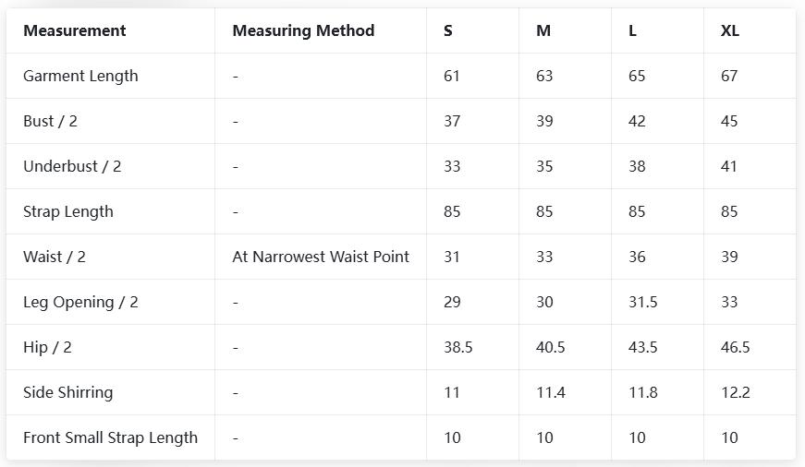The height and width of the screenshot is (467, 805).
Task: Select the M size column header
Action: click(543, 30)
